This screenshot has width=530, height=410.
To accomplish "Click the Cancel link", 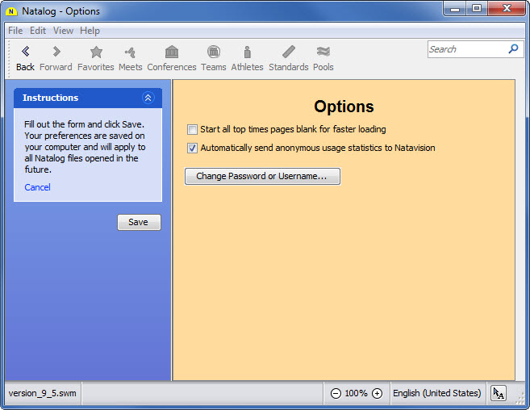I will point(37,187).
